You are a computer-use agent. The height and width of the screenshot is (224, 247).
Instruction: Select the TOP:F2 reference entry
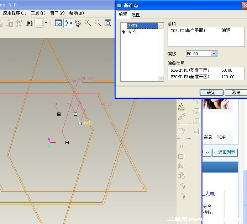point(188,31)
